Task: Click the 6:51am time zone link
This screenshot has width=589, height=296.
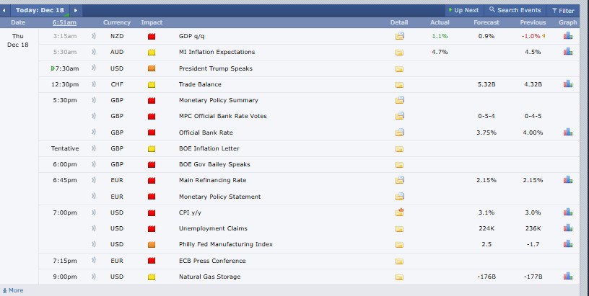Action: click(64, 23)
